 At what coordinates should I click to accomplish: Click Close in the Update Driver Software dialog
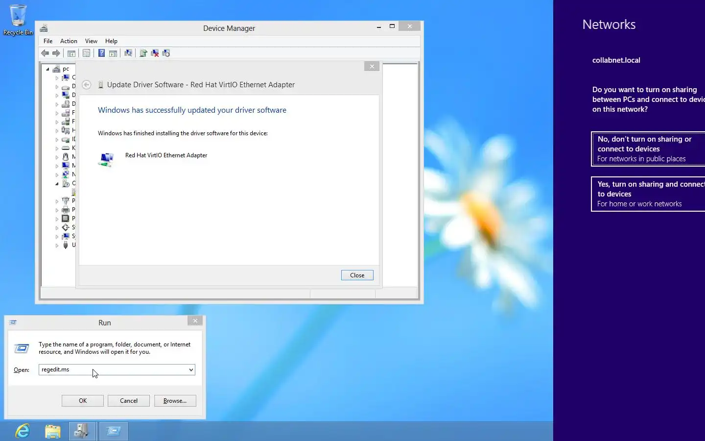(x=357, y=275)
